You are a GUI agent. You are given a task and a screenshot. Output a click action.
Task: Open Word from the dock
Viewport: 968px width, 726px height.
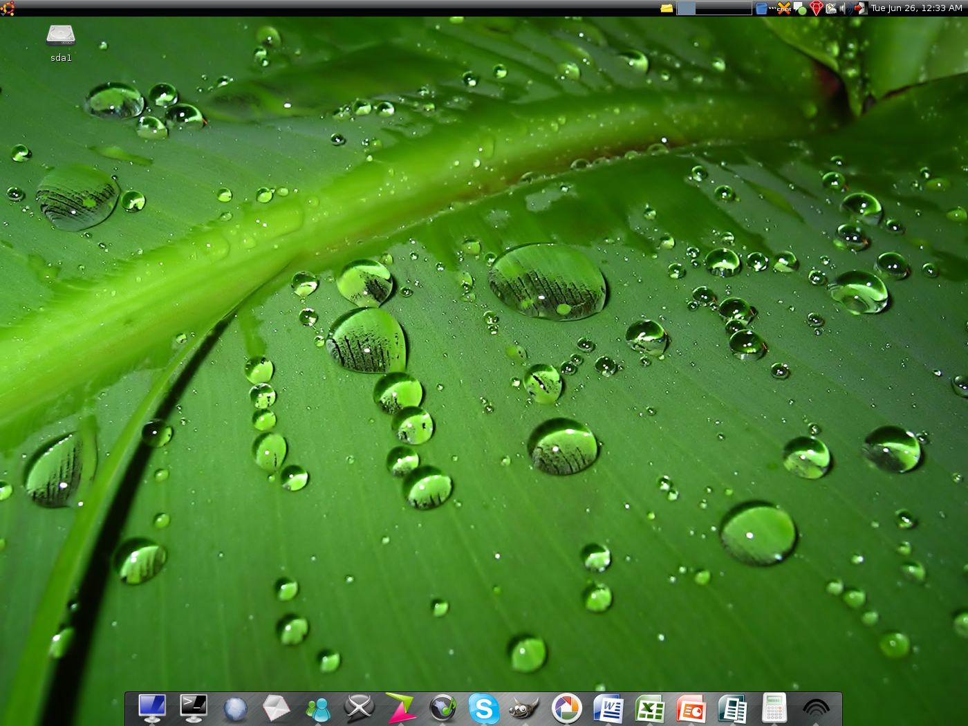click(x=608, y=709)
